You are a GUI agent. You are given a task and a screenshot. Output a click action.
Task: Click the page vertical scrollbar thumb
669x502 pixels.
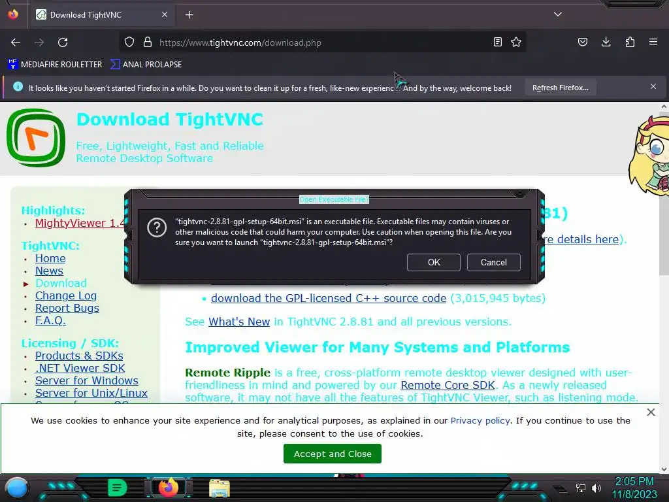664,194
